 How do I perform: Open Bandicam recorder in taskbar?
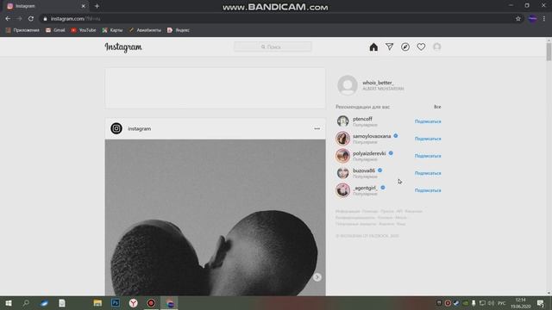click(x=151, y=303)
